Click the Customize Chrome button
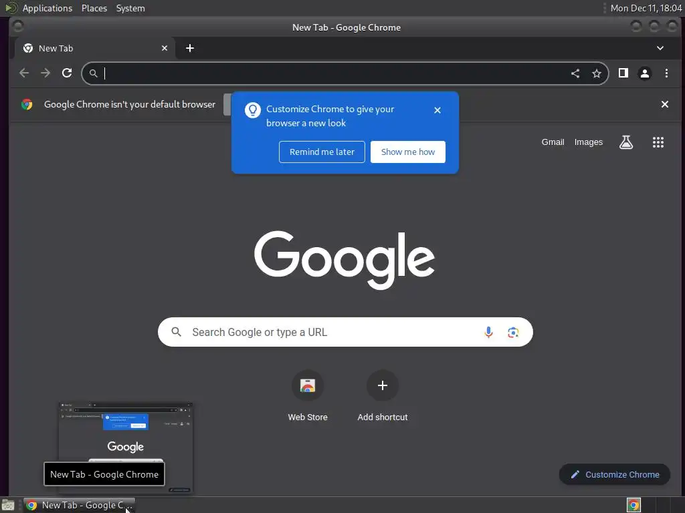685x513 pixels. (615, 474)
